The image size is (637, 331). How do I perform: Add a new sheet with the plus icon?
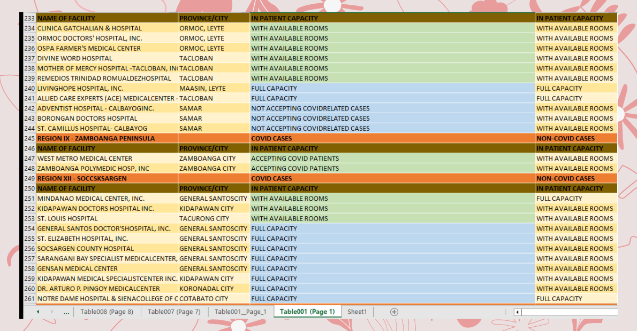click(x=393, y=312)
